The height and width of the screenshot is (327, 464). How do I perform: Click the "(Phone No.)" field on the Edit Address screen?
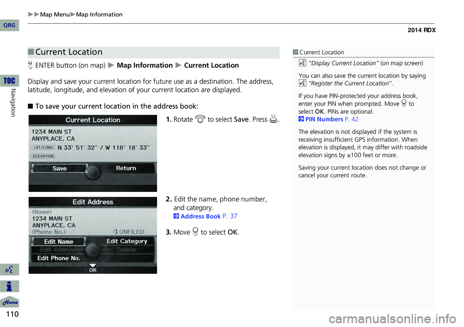[x=49, y=232]
